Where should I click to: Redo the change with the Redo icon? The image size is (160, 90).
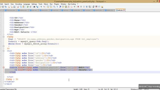tap(30, 7)
